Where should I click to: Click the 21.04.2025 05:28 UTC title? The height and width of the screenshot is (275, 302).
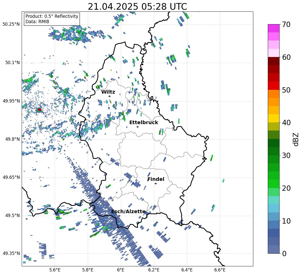tap(137, 7)
